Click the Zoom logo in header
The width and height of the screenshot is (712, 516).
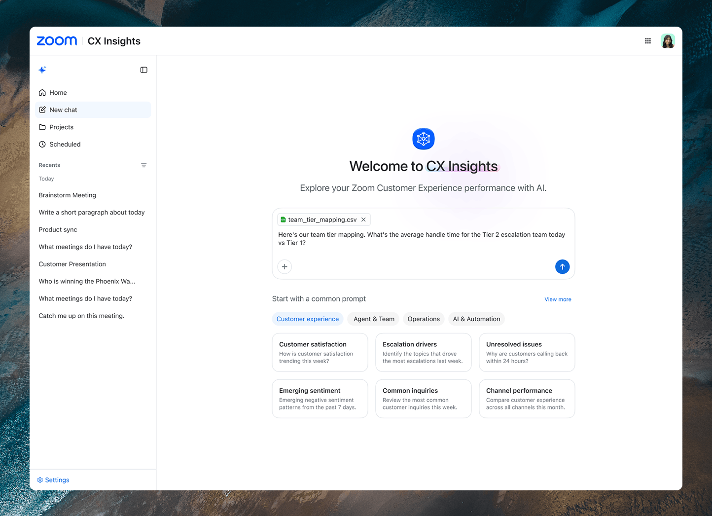(57, 41)
